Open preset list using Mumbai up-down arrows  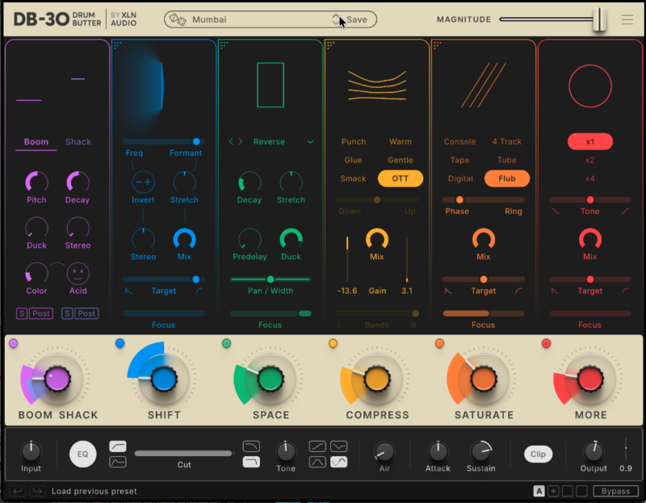pos(336,19)
